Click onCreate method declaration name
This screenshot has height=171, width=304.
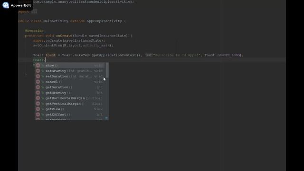coord(64,36)
